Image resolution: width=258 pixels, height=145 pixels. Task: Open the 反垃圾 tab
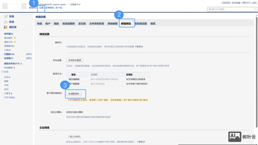[x=82, y=23]
